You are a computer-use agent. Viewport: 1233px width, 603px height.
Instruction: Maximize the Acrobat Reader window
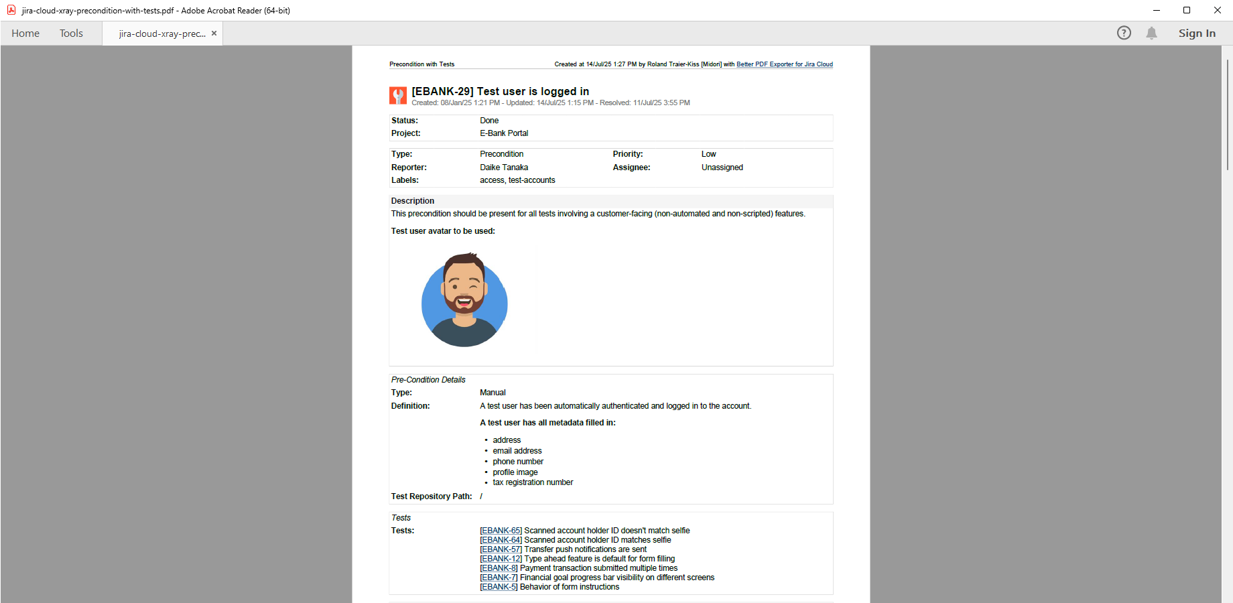click(1187, 10)
